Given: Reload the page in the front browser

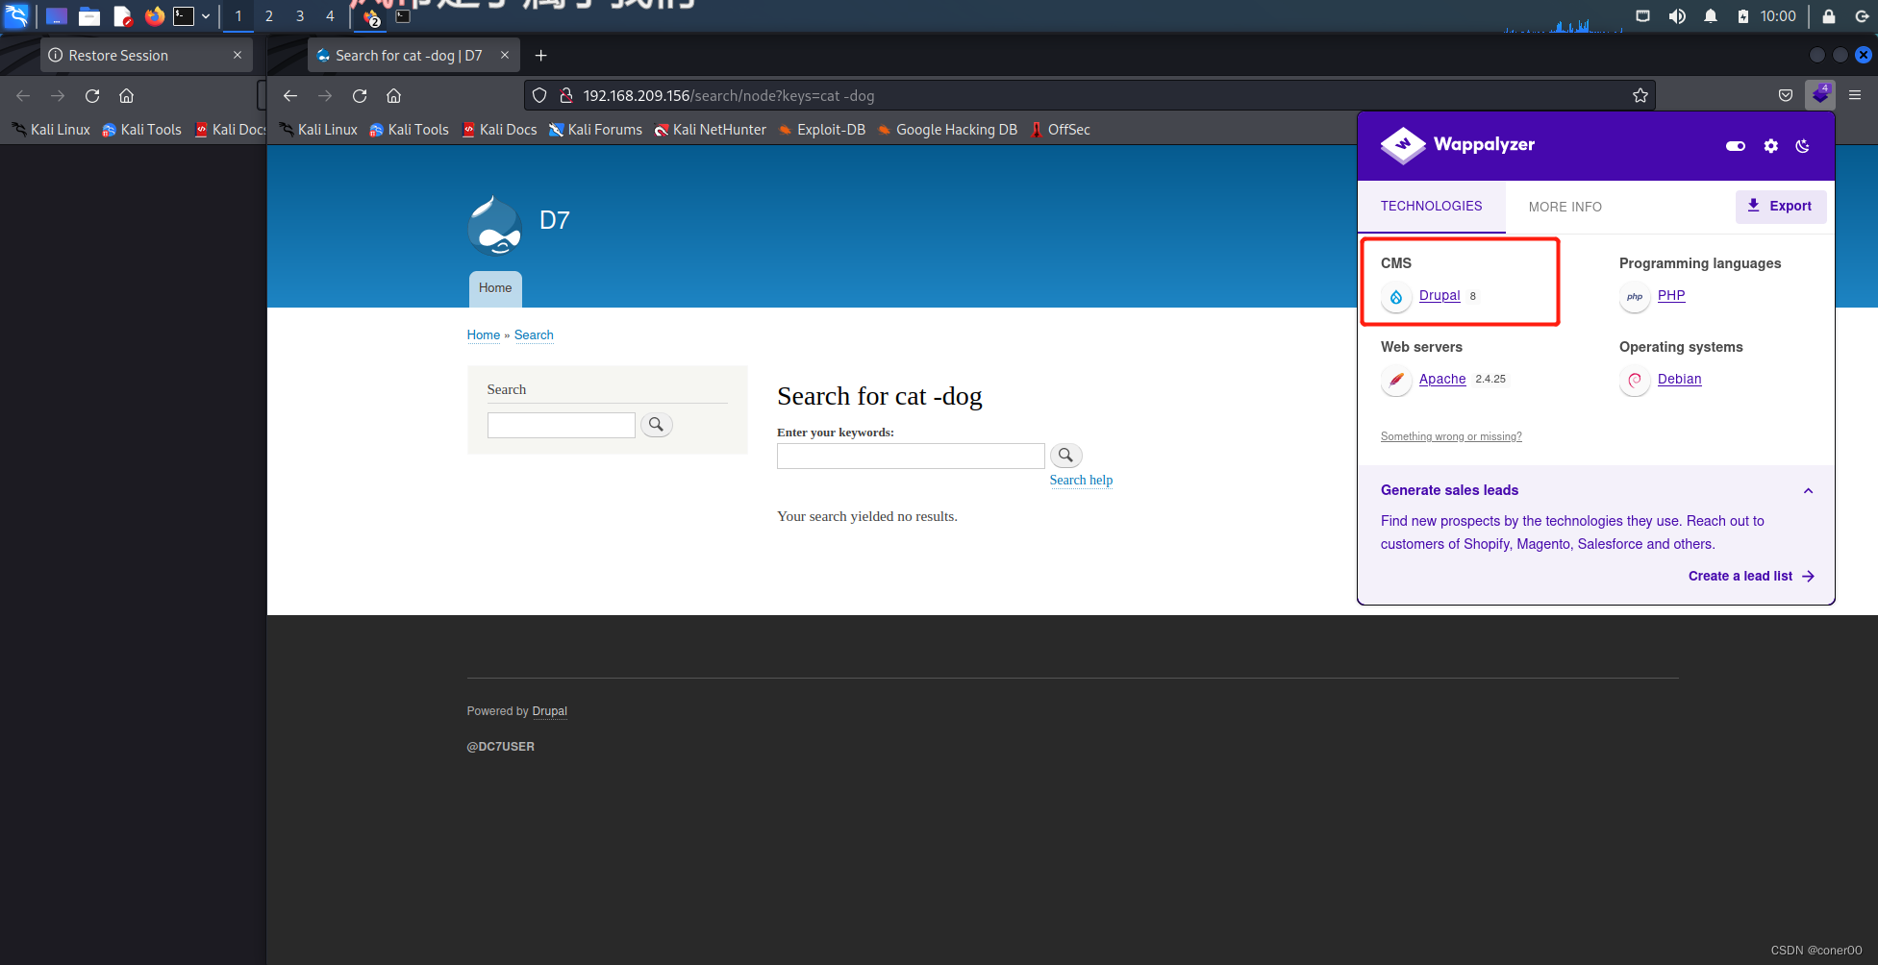Looking at the screenshot, I should pyautogui.click(x=360, y=95).
